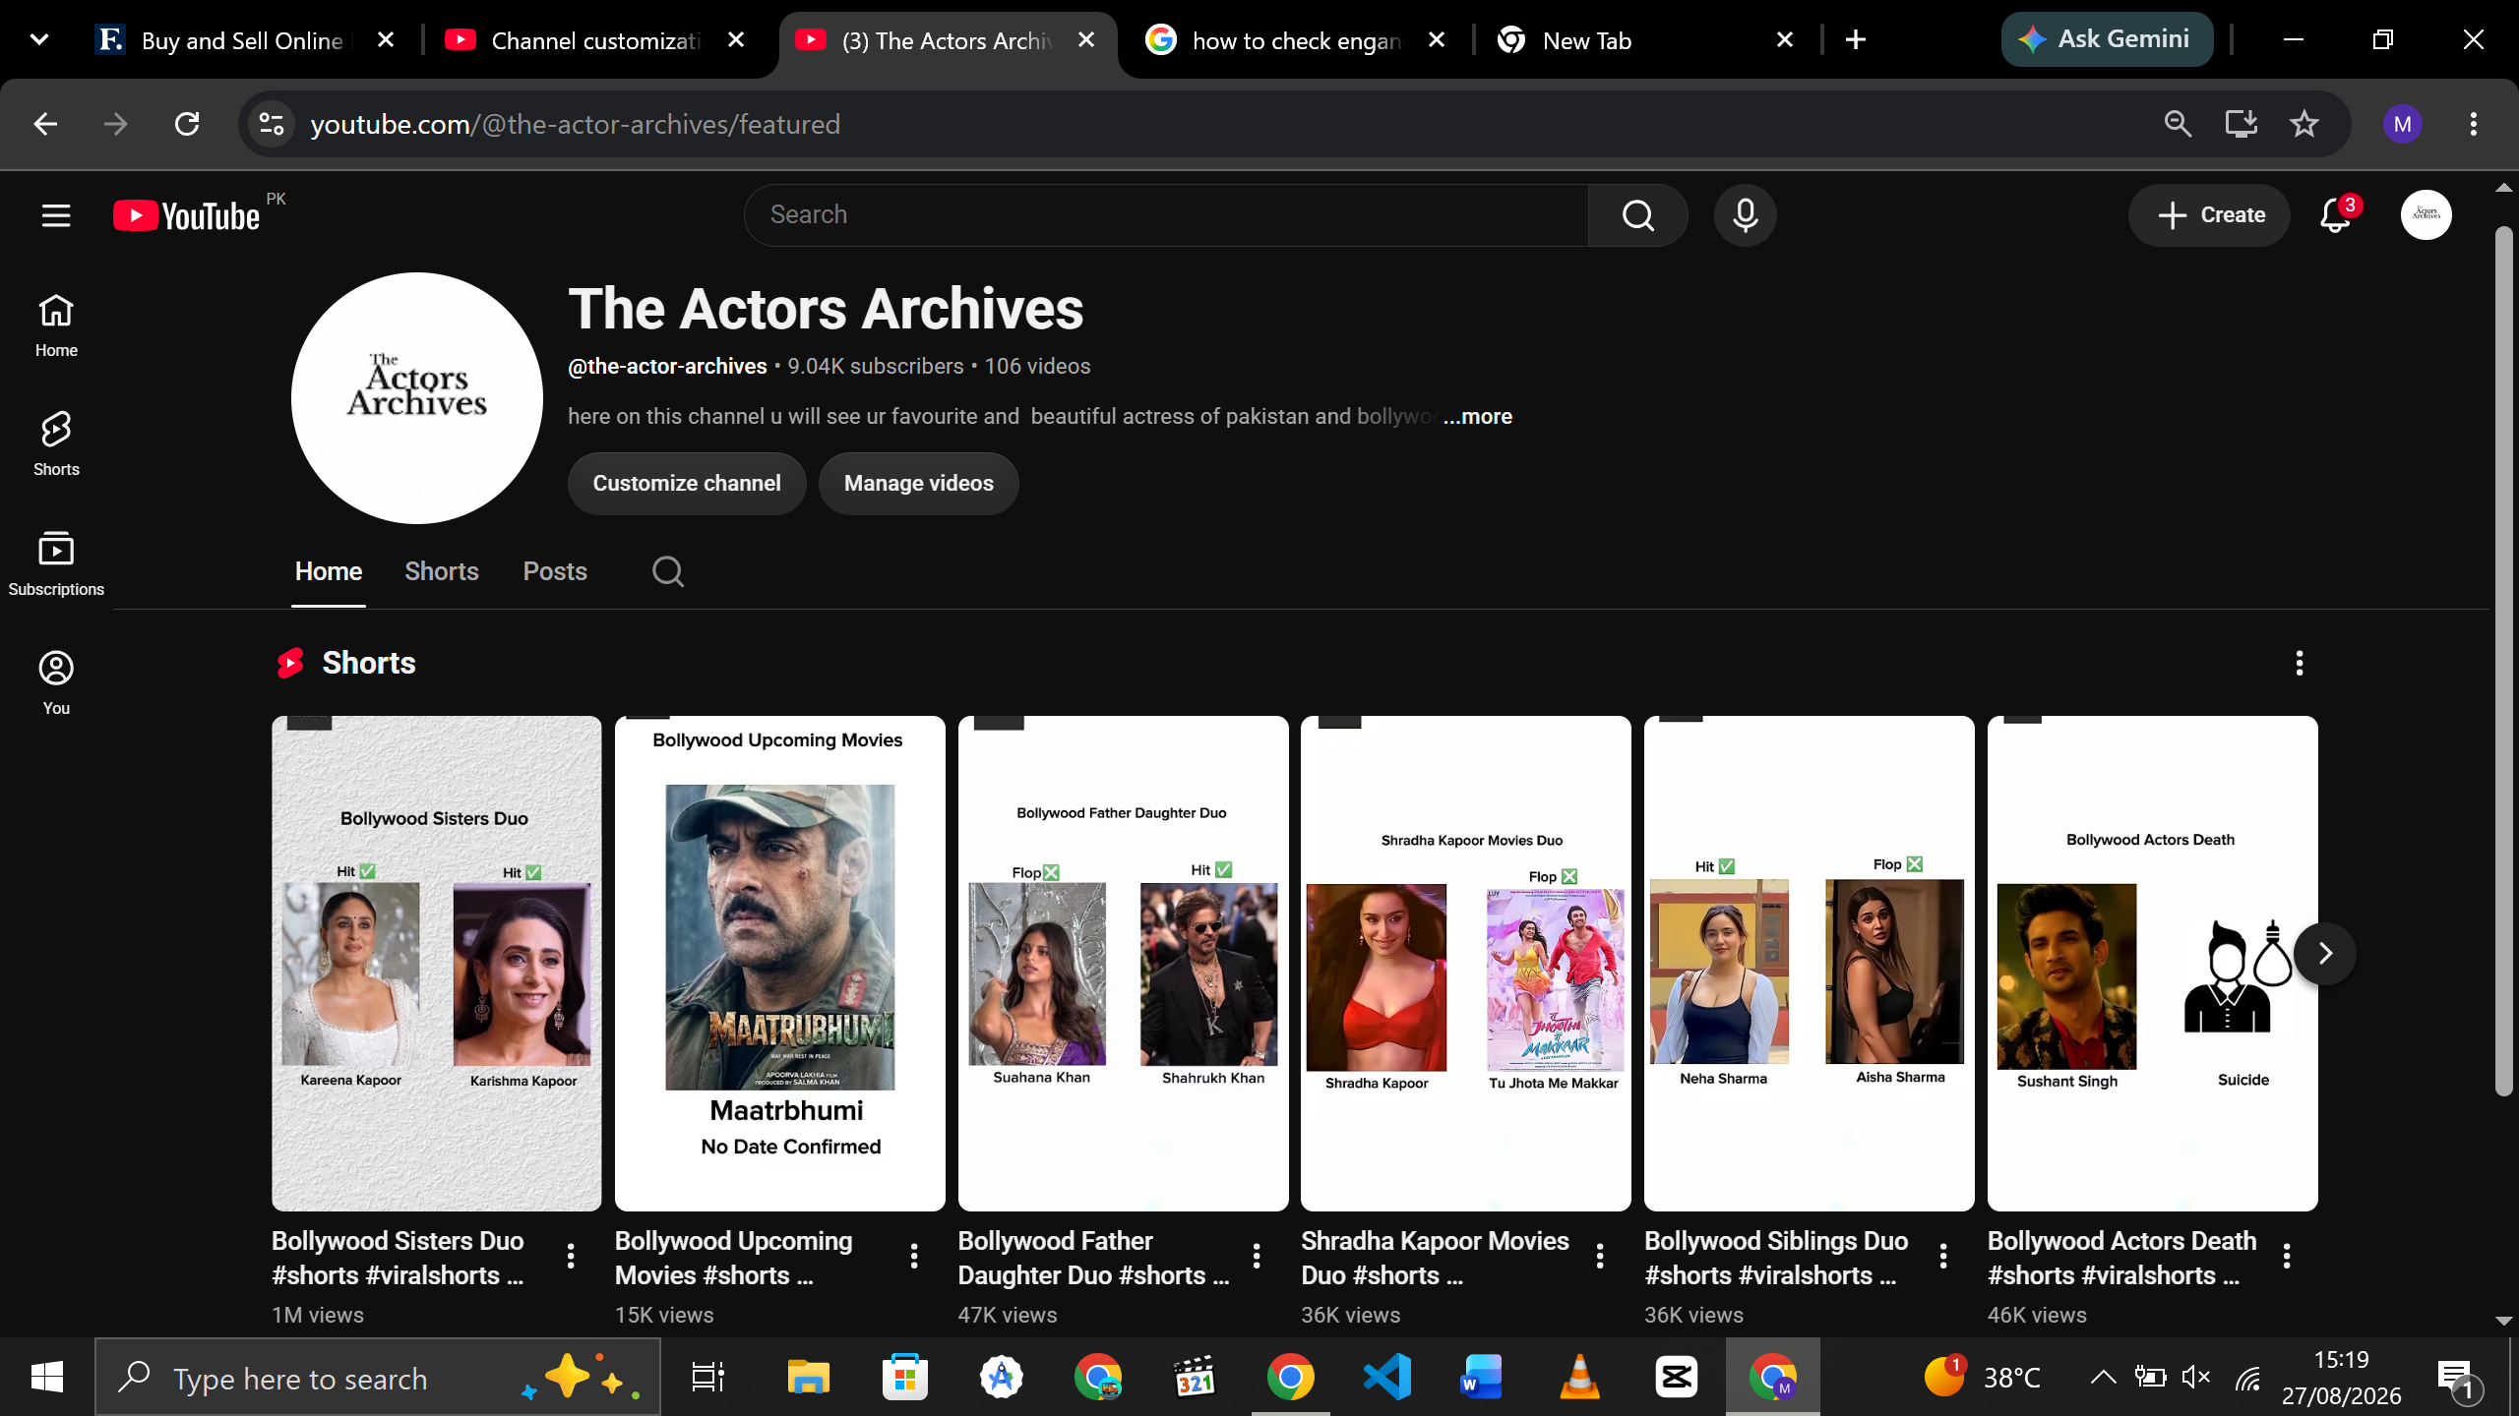Reload the current page
Screen dimensions: 2519x1416
coord(187,124)
